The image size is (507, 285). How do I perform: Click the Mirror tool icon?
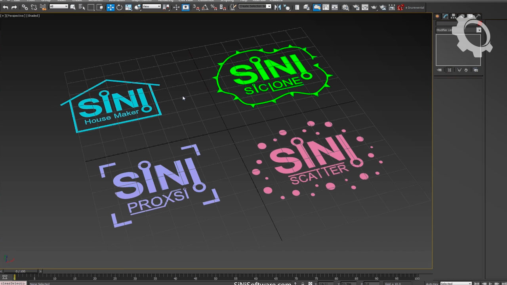tap(278, 8)
